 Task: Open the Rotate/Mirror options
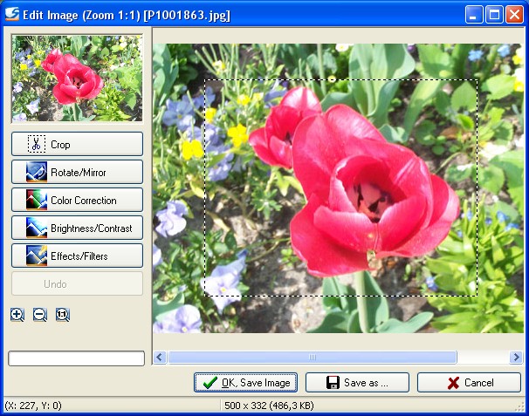[78, 172]
